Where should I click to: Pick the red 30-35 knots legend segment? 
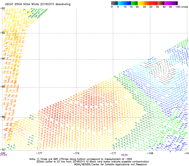click(154, 3)
